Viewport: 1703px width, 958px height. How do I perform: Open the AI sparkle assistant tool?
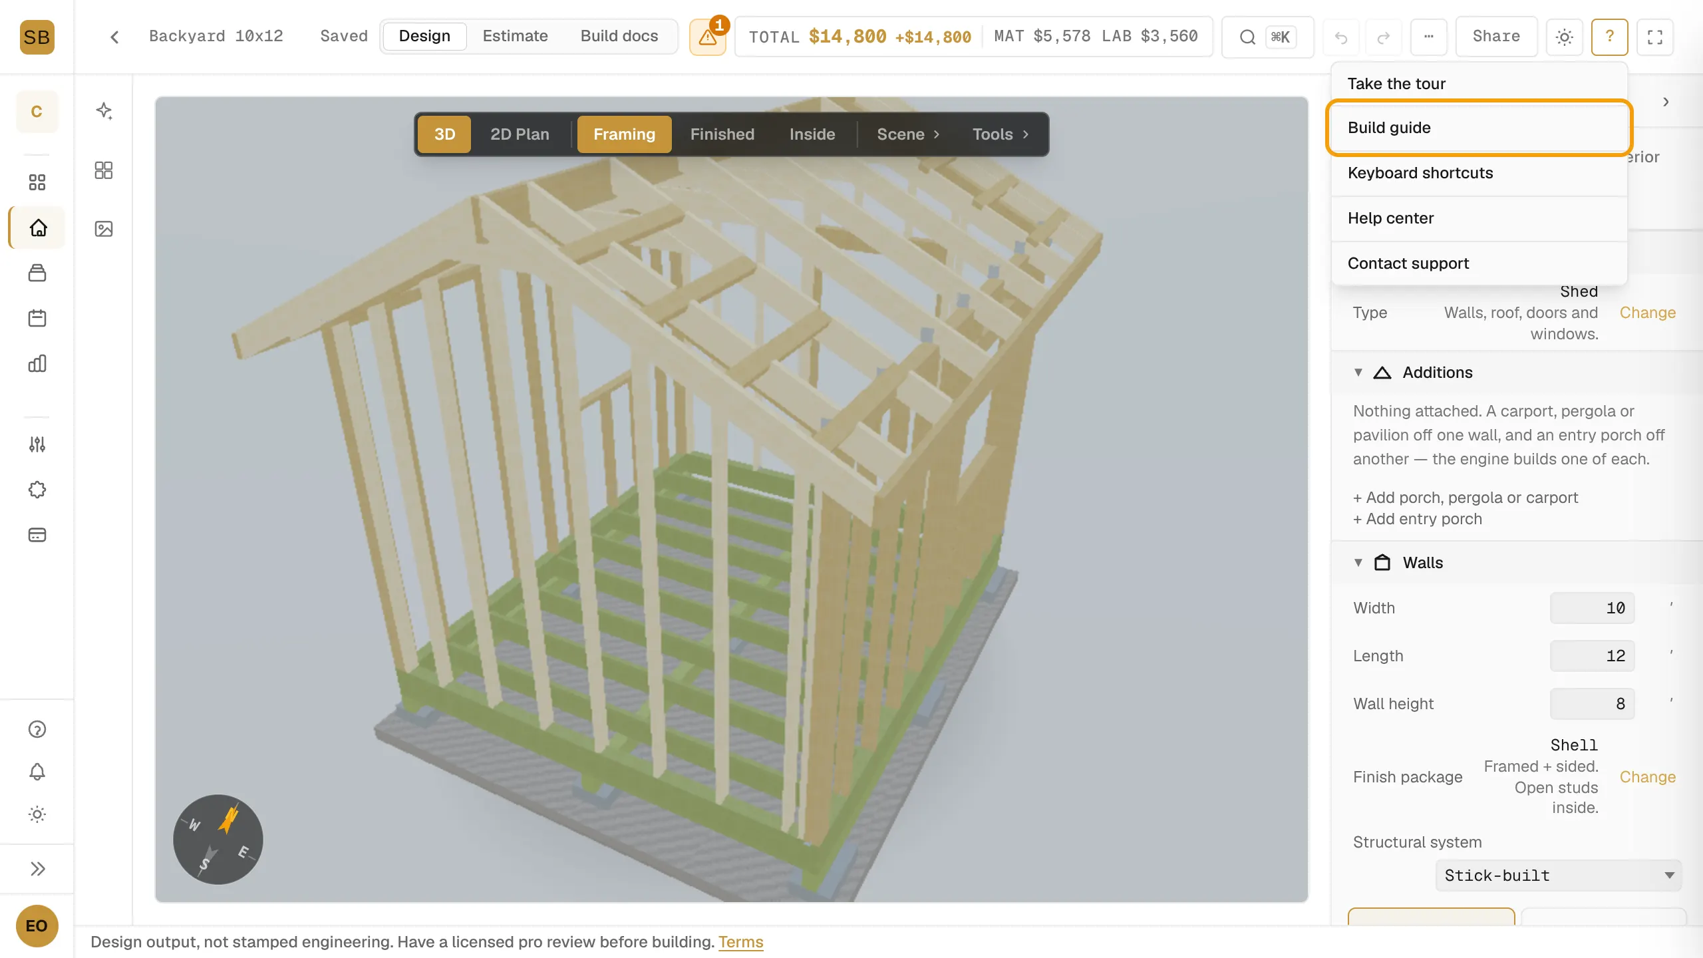click(x=104, y=110)
